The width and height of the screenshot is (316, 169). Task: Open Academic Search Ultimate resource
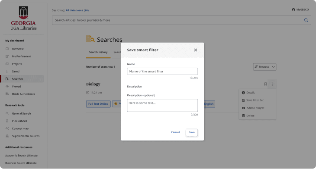click(21, 156)
